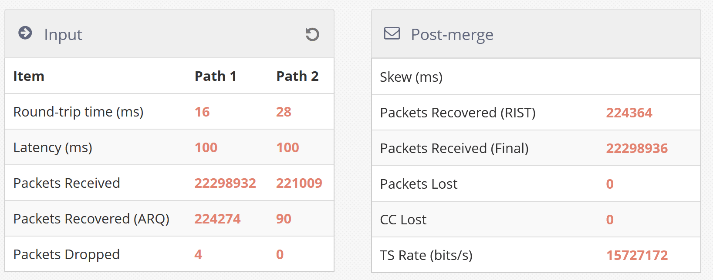Click the arrow circle icon beside Input
This screenshot has height=280, width=713.
pyautogui.click(x=25, y=33)
